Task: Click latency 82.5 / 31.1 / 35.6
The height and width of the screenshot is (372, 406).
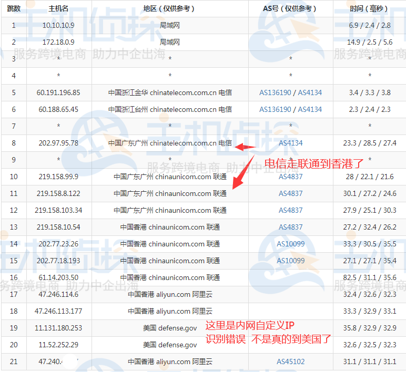Action: pyautogui.click(x=370, y=277)
